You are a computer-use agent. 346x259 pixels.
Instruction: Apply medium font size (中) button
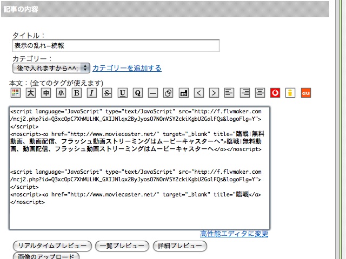coord(46,93)
